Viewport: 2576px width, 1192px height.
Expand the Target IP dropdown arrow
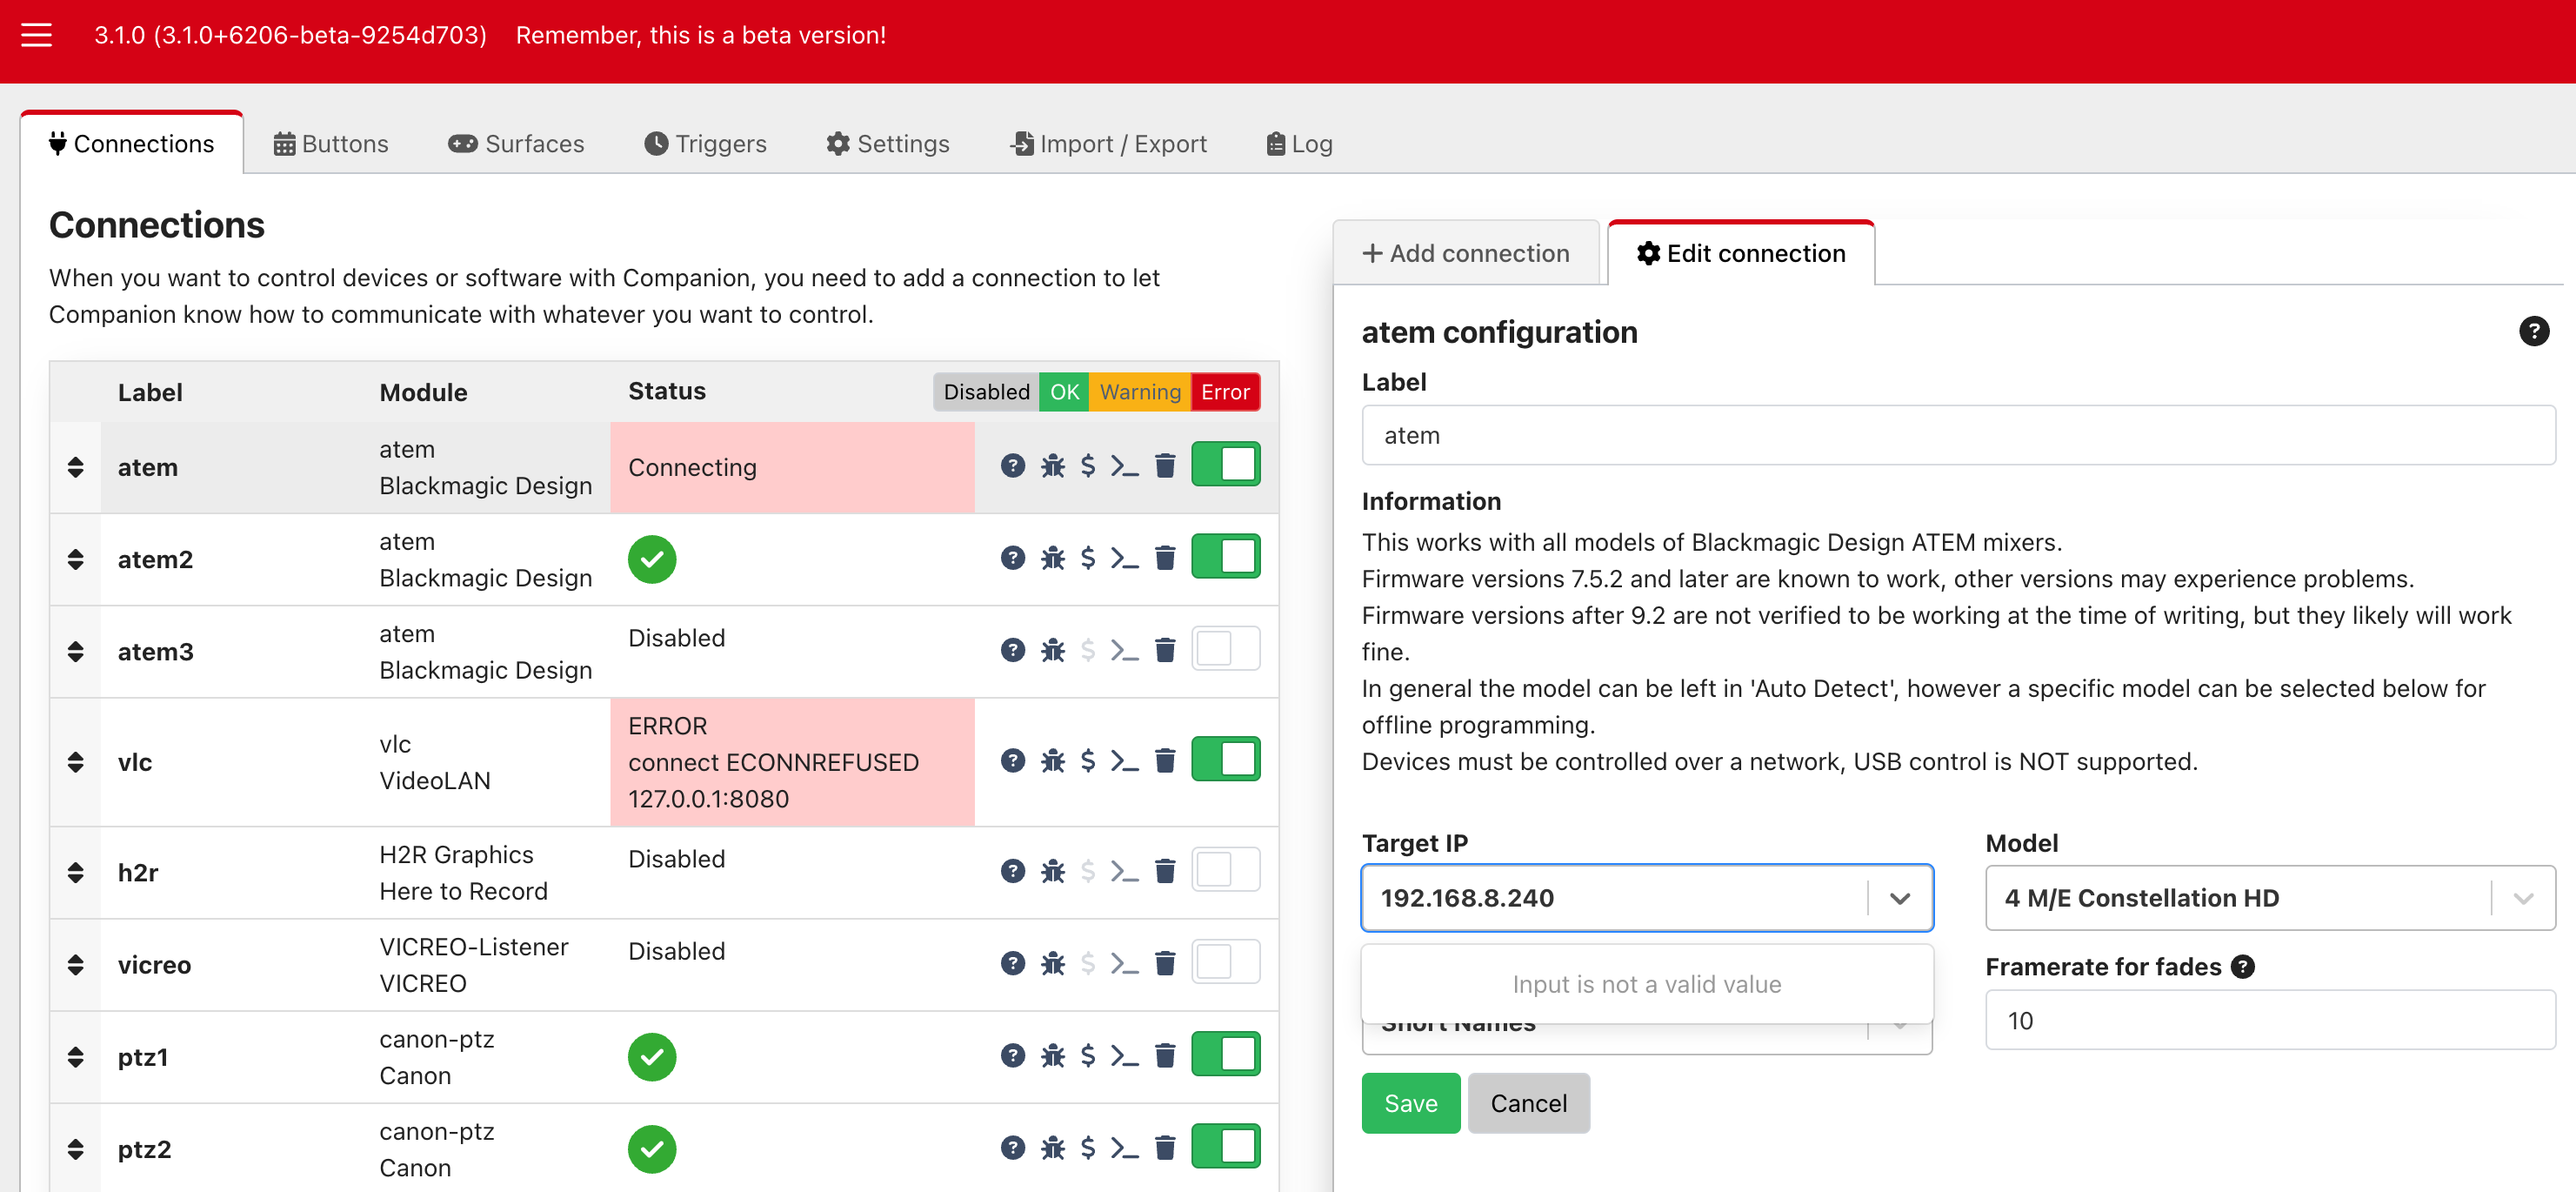click(1899, 898)
